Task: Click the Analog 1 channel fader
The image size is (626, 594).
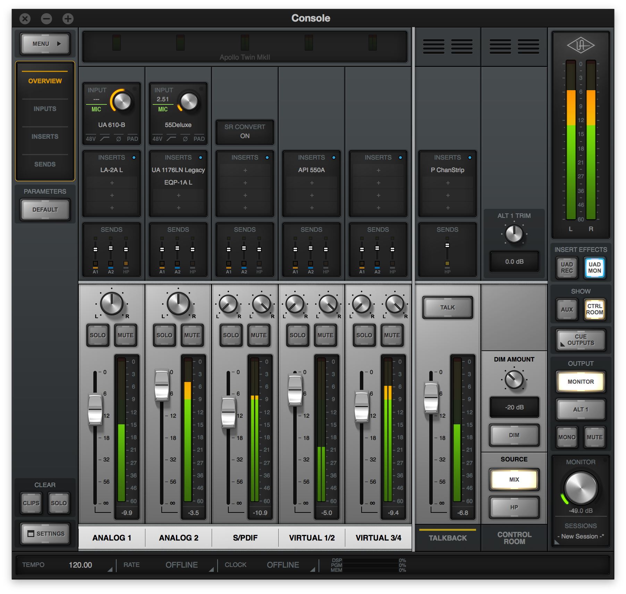Action: point(95,409)
